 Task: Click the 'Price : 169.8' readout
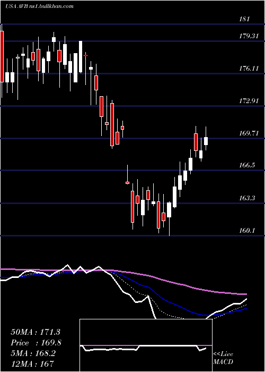(36, 343)
